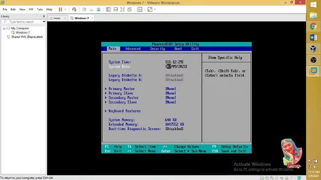Close the Home tab
Image resolution: width=321 pixels, height=180 pixels.
point(65,18)
